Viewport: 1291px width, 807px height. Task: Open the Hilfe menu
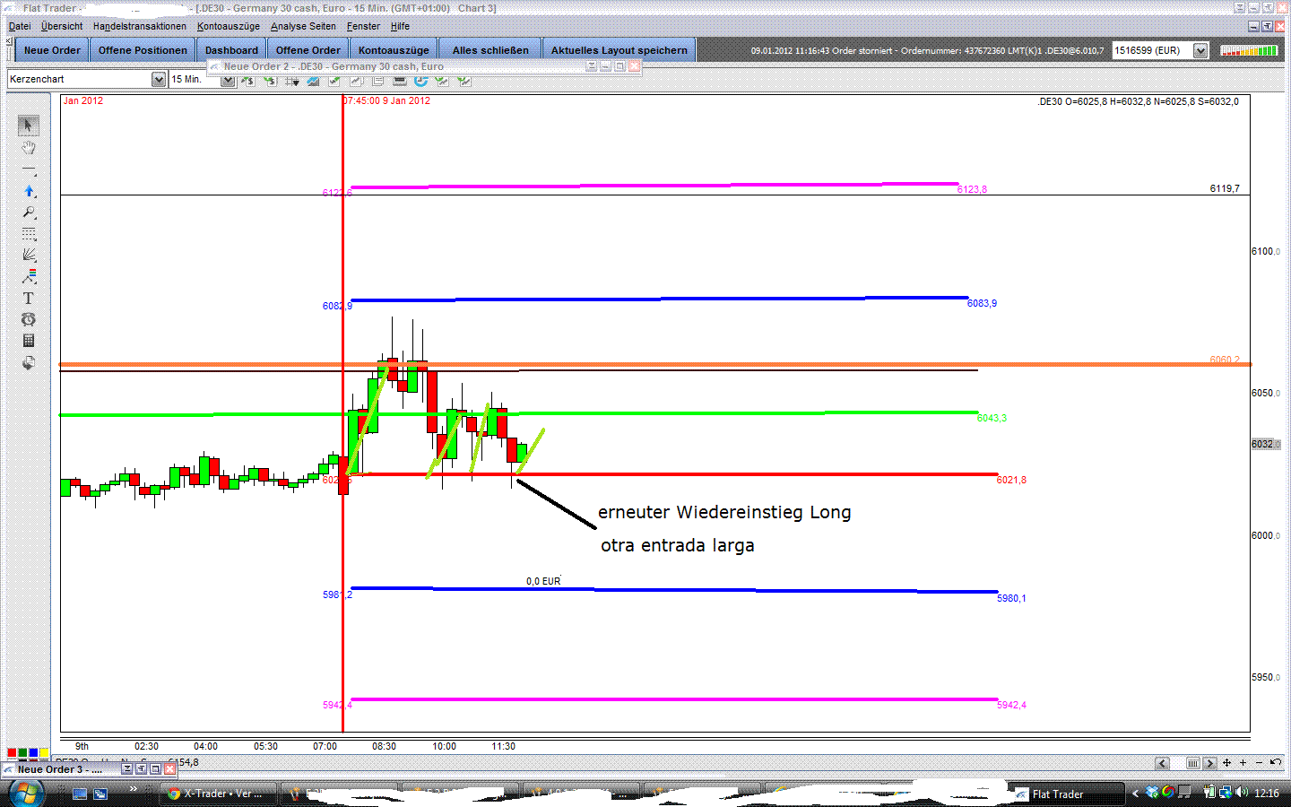[x=400, y=26]
